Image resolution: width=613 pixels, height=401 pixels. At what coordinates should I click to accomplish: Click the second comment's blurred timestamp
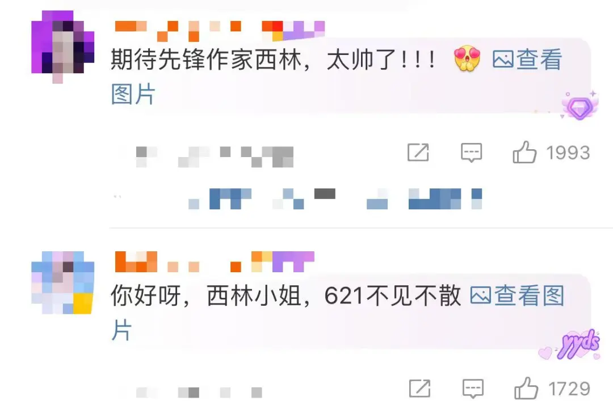[199, 392]
